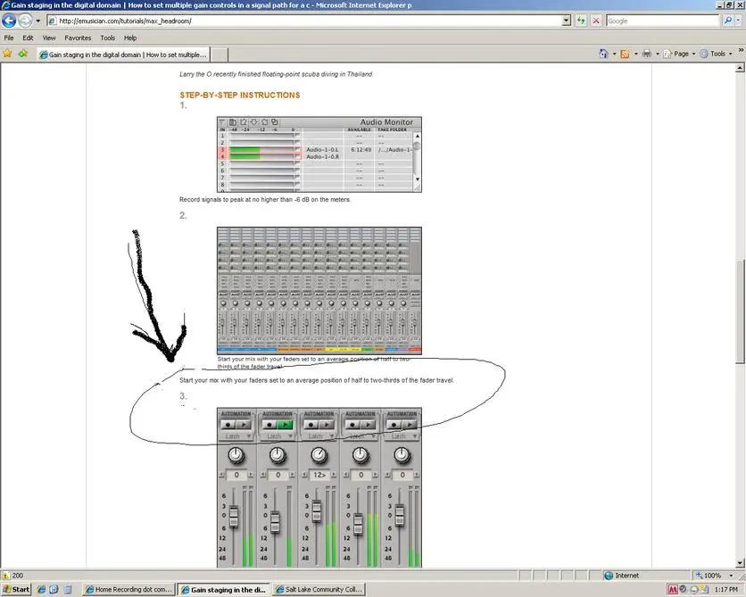
Task: Click the Print icon in command bar
Action: point(646,54)
